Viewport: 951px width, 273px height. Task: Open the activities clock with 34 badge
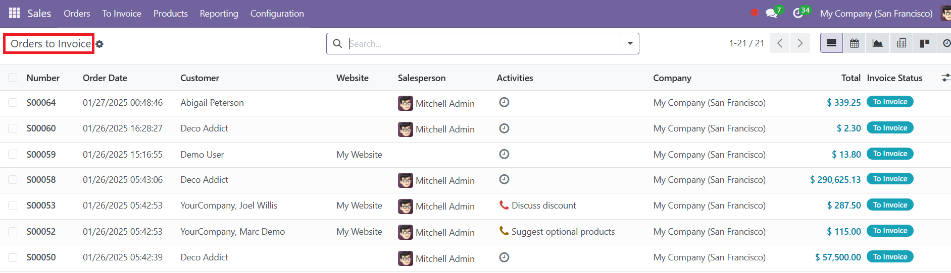click(x=798, y=13)
